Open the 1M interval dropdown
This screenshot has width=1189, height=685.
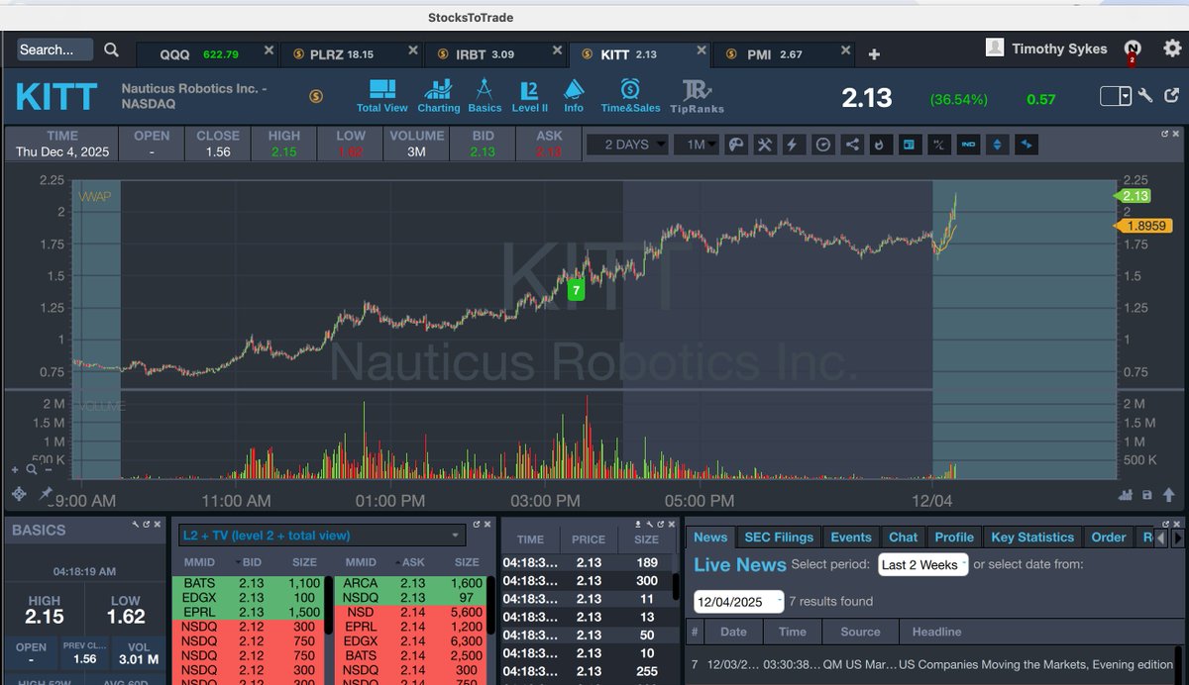click(x=697, y=145)
